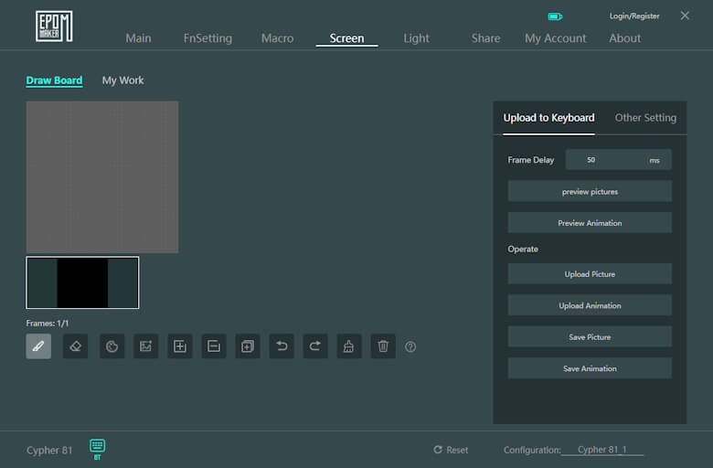Screen dimensions: 713x468
Task: Click the Frame Delay input field
Action: point(603,160)
